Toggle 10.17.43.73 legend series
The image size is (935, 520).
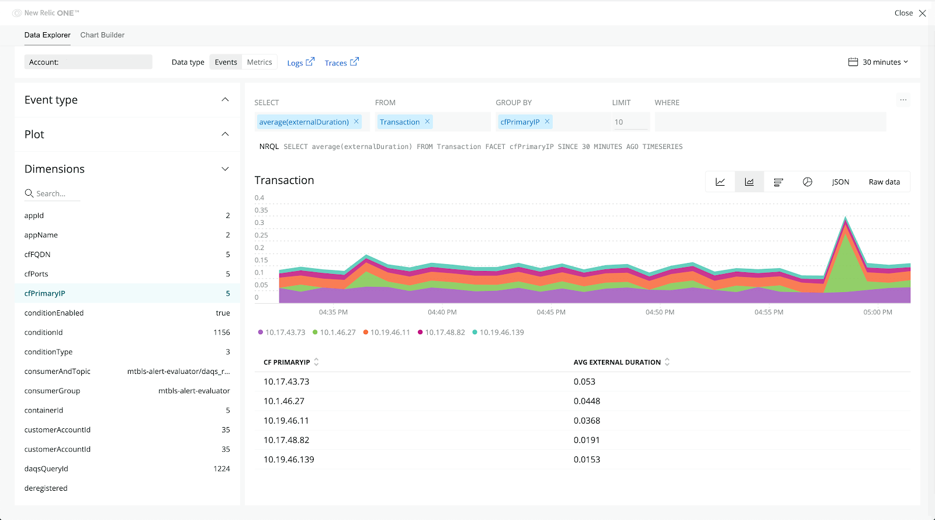282,332
